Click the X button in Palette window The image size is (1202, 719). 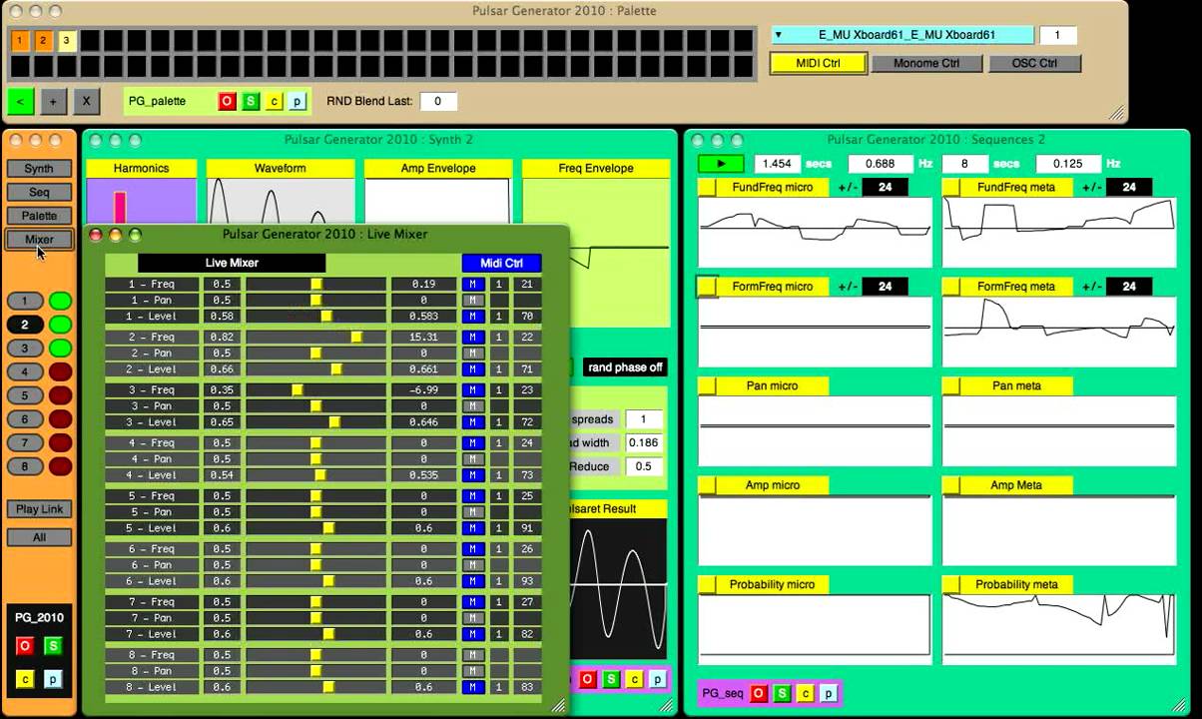86,101
